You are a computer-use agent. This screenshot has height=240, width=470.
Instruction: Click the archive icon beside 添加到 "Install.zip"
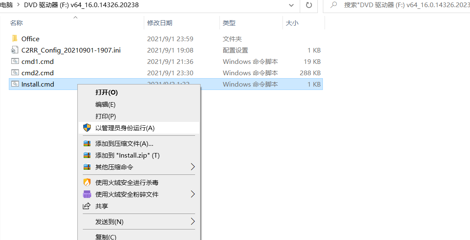pos(87,155)
